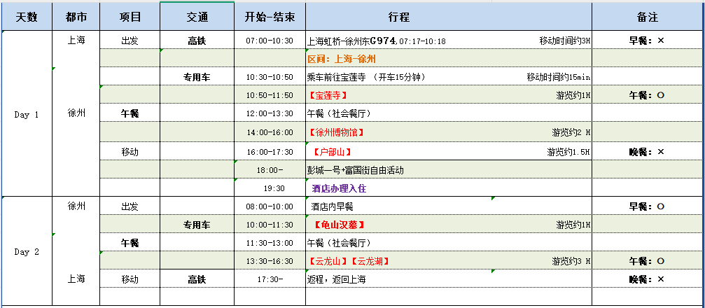Click the 【龟山汉墓】 cell
Viewport: 705px width, 308px height.
448,225
